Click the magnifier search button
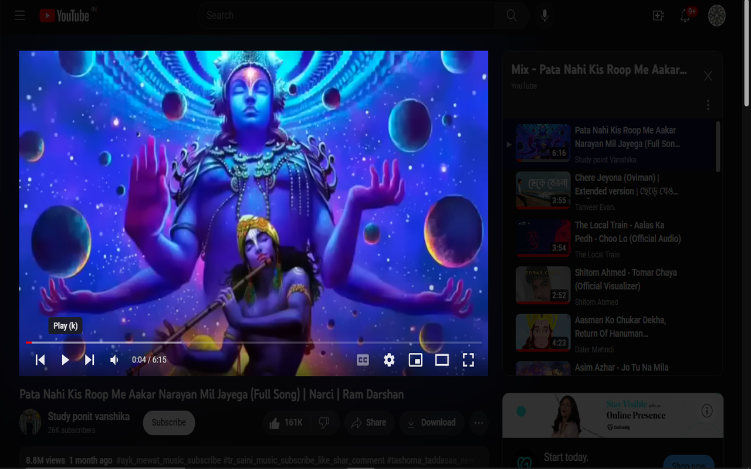Image resolution: width=751 pixels, height=469 pixels. pos(512,15)
